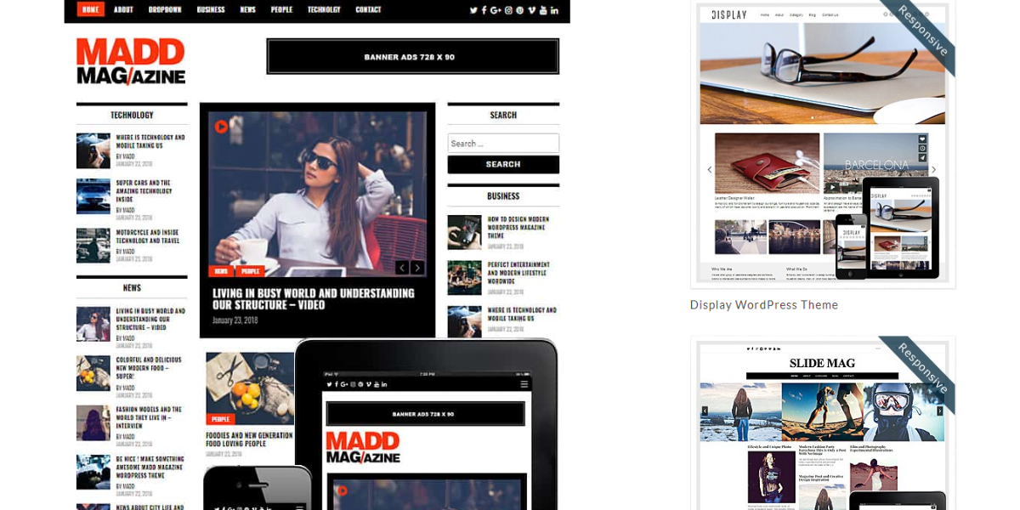
Task: Open the Google+ icon in the top bar
Action: 496,10
